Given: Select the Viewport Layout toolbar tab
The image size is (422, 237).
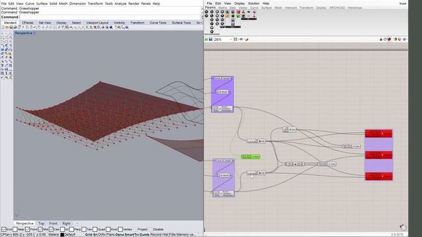Looking at the screenshot, I should (x=97, y=23).
